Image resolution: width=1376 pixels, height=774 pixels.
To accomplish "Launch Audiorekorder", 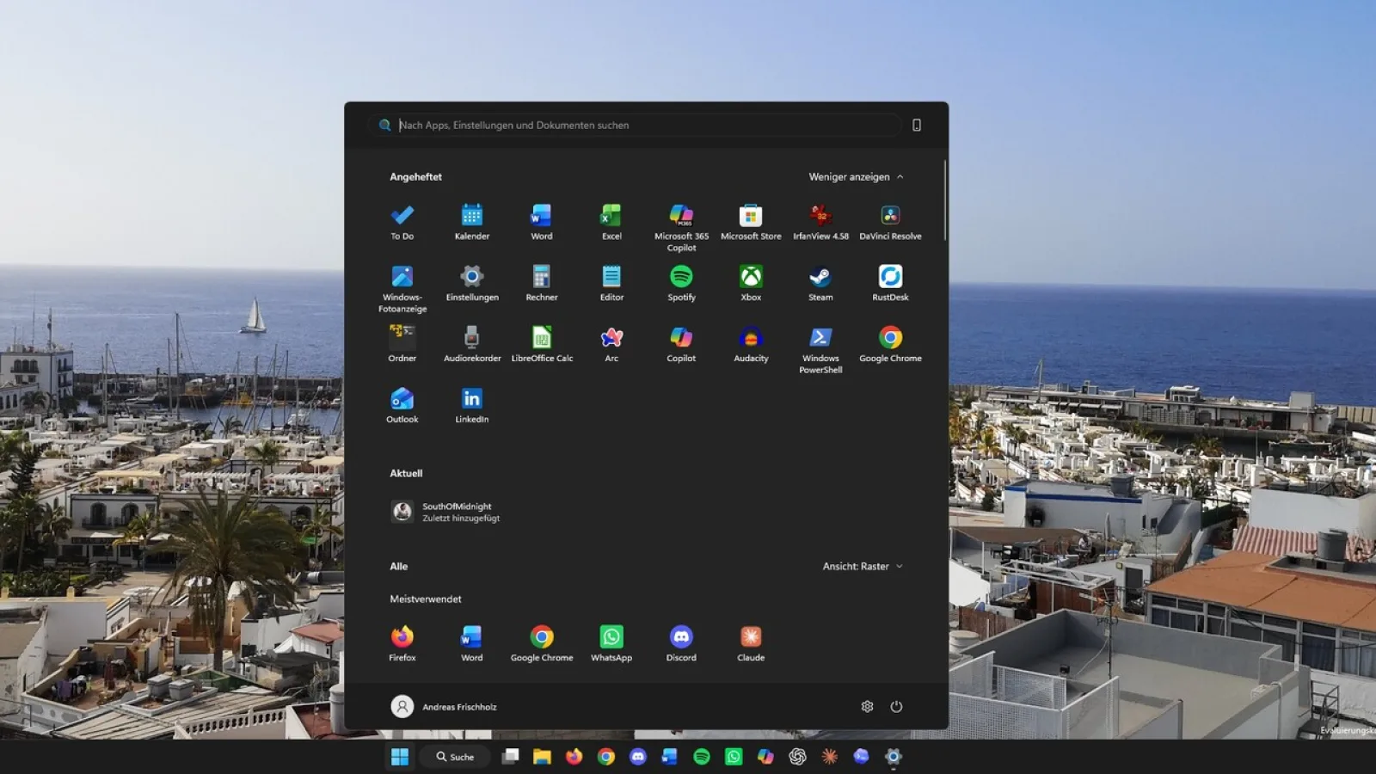I will pyautogui.click(x=472, y=344).
